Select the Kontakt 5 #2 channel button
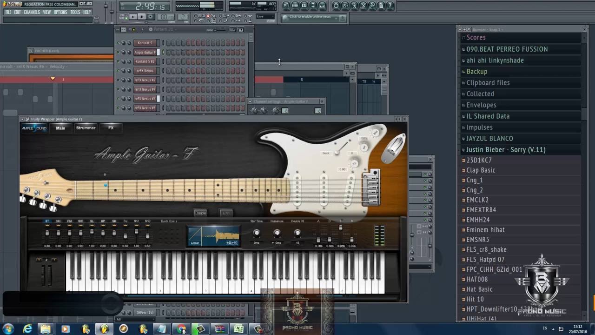The width and height of the screenshot is (595, 335). [145, 61]
